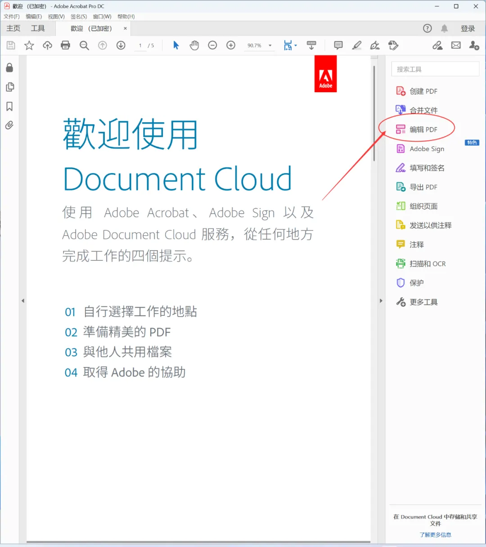The image size is (486, 547).
Task: Click the Print icon
Action: [66, 45]
